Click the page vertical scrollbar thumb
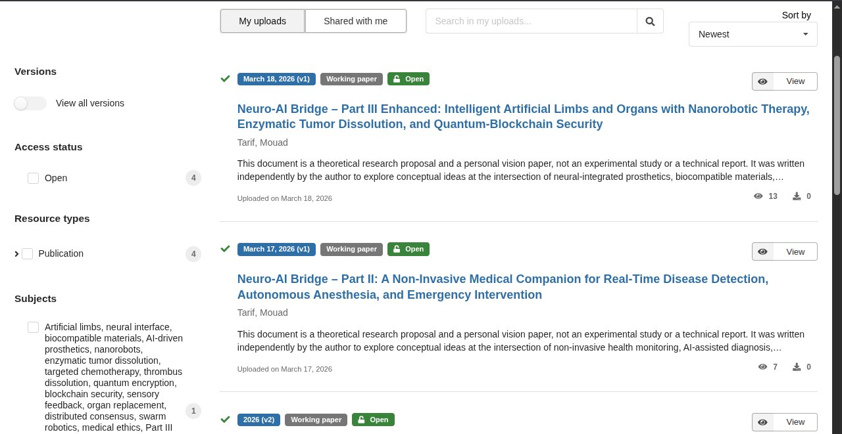 [x=837, y=125]
